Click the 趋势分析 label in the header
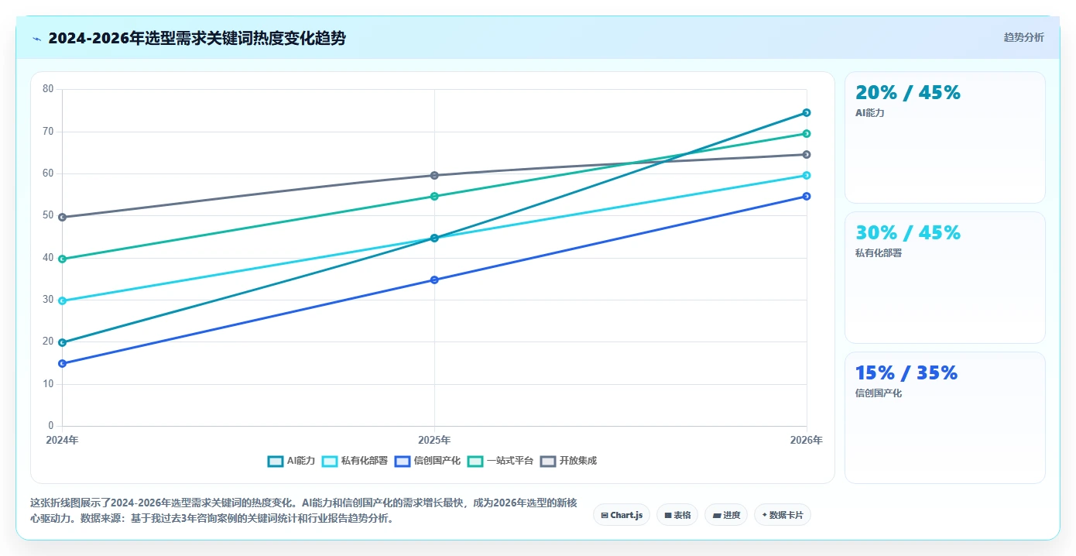 (1023, 37)
